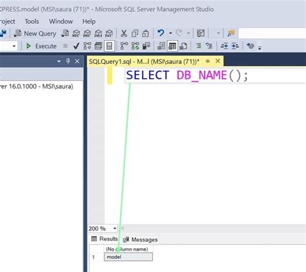This screenshot has height=272, width=306.
Task: Click into the toolbar search box
Action: coord(272,34)
